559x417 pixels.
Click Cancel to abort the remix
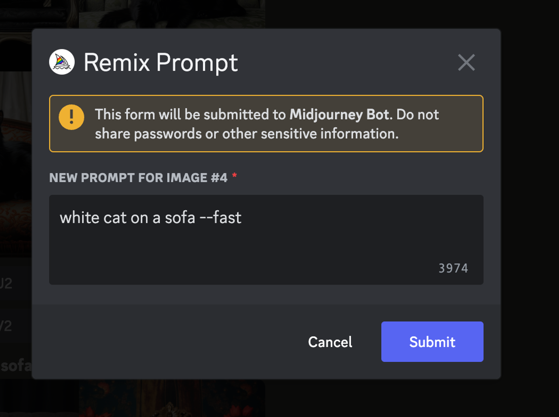pyautogui.click(x=330, y=342)
